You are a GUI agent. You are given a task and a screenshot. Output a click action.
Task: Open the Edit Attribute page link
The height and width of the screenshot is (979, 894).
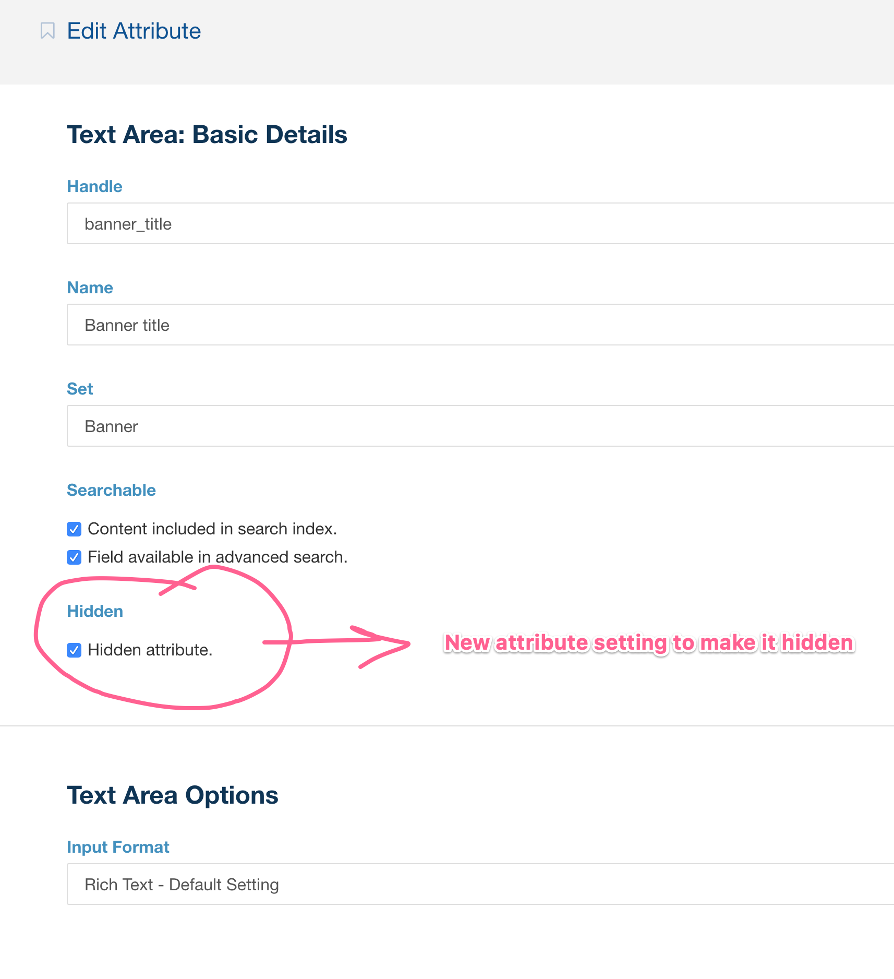(134, 31)
